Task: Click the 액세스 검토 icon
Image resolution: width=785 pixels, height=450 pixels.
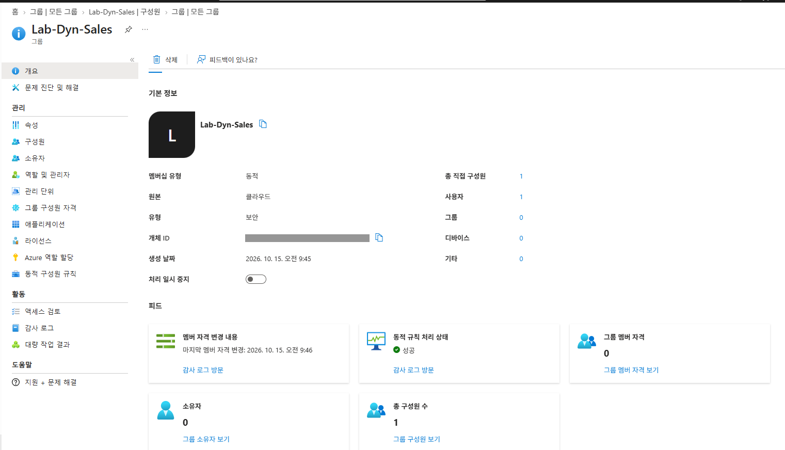Action: click(x=16, y=311)
